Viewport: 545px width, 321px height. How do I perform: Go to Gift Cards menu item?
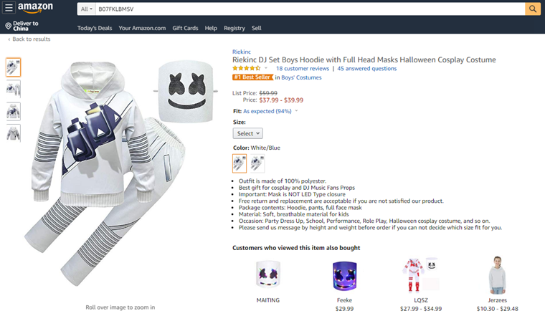click(x=185, y=28)
